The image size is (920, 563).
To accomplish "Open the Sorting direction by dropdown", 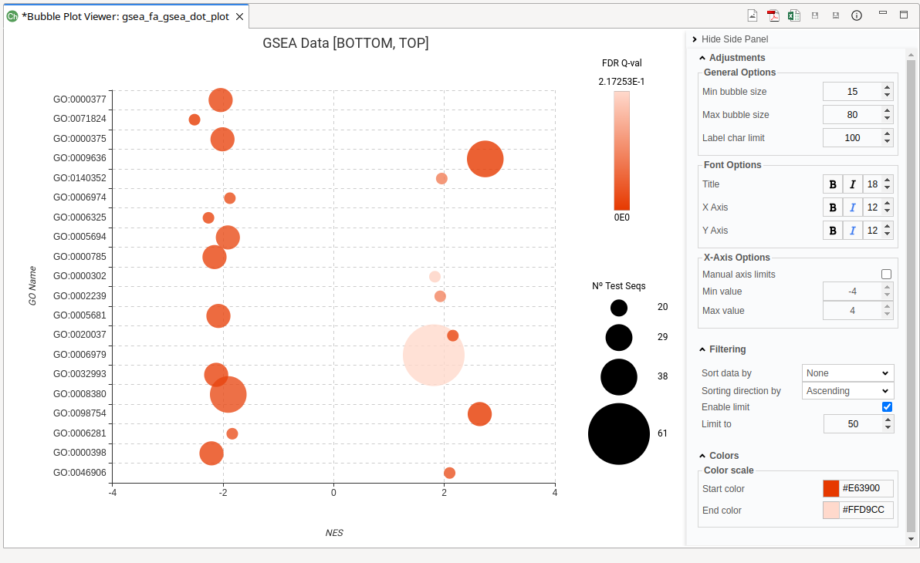I will point(847,391).
